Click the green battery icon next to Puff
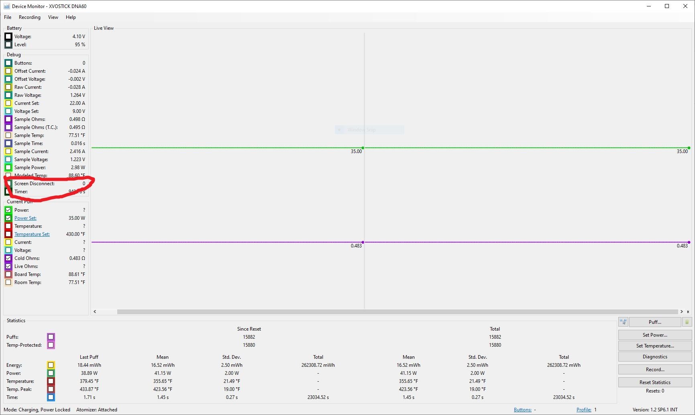 pyautogui.click(x=687, y=322)
